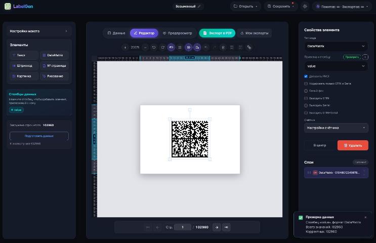376x243 pixels.
Task: Check the Выводить Serial option
Action: point(306,105)
